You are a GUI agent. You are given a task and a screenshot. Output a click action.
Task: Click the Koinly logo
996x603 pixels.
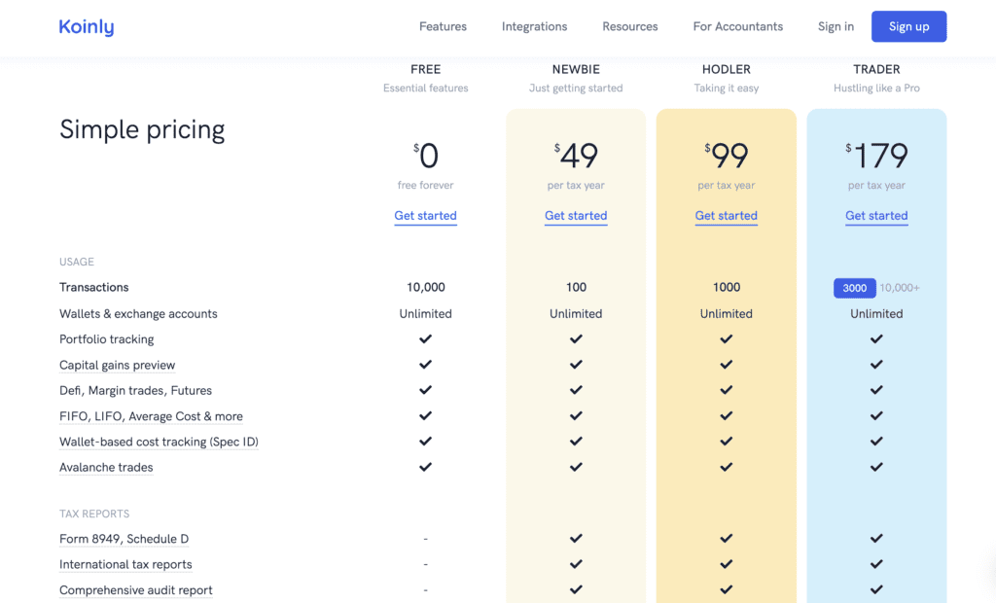pos(87,26)
